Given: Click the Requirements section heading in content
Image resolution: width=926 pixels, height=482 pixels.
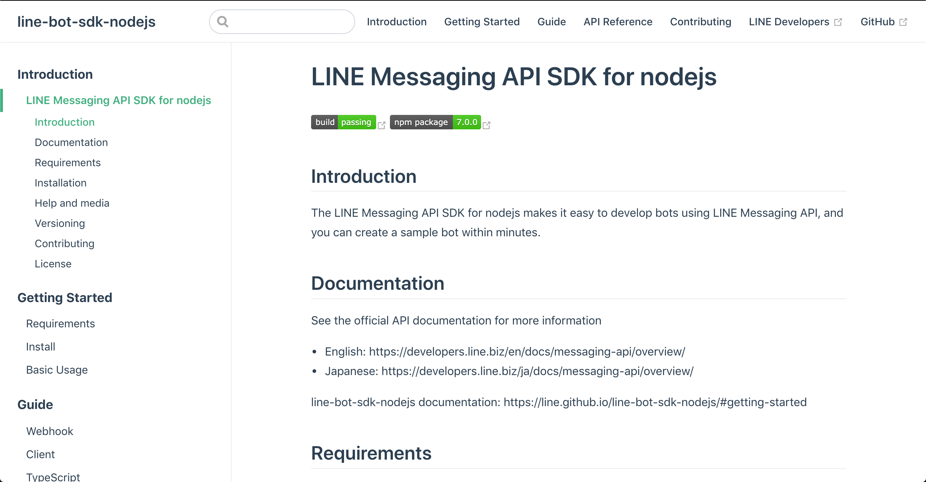Looking at the screenshot, I should coord(371,453).
